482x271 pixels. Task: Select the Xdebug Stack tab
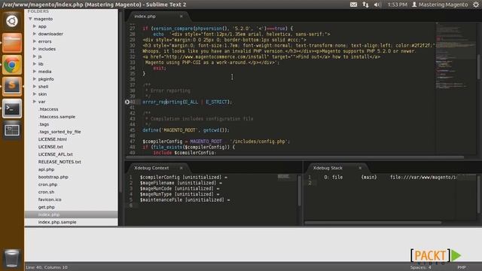(336, 168)
